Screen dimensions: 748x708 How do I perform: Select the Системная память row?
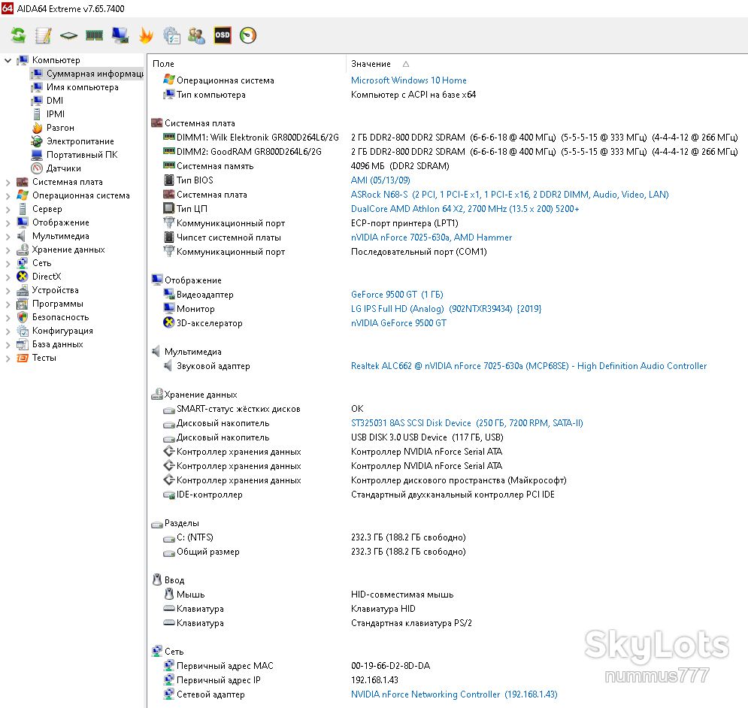(447, 166)
